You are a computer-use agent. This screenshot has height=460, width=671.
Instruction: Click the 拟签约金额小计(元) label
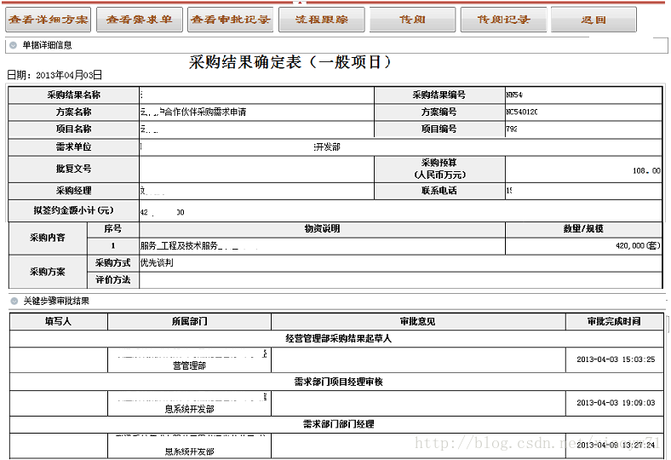tap(73, 210)
